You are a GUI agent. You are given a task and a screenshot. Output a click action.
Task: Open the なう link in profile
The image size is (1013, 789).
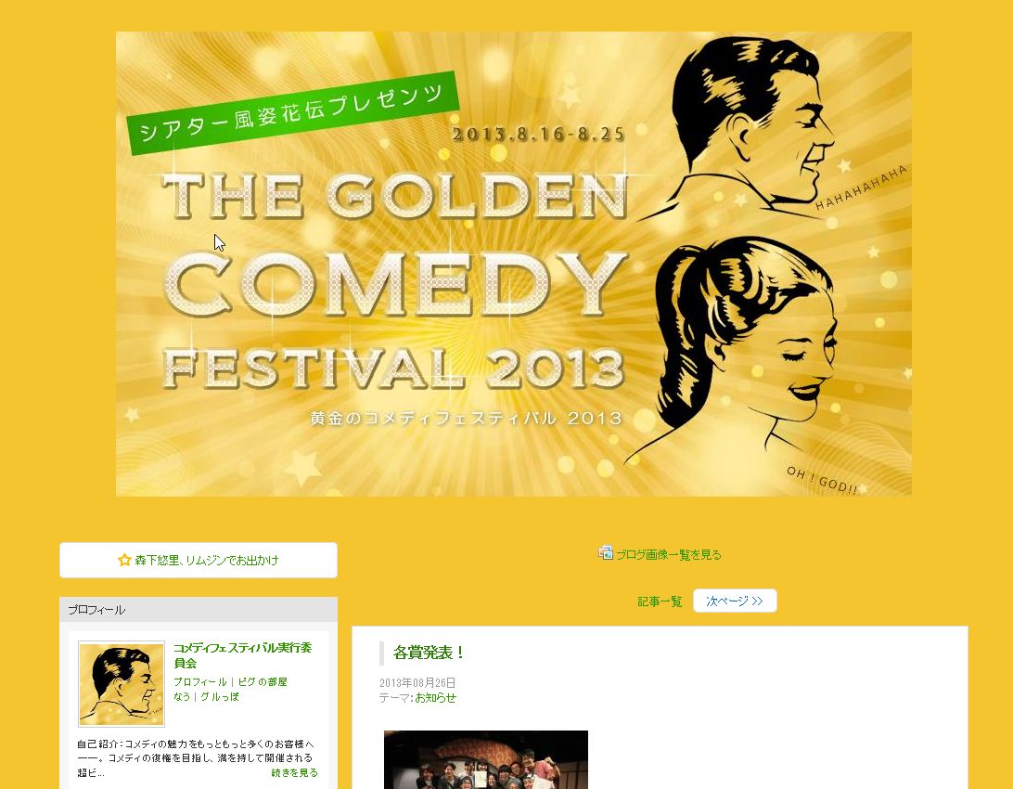182,696
